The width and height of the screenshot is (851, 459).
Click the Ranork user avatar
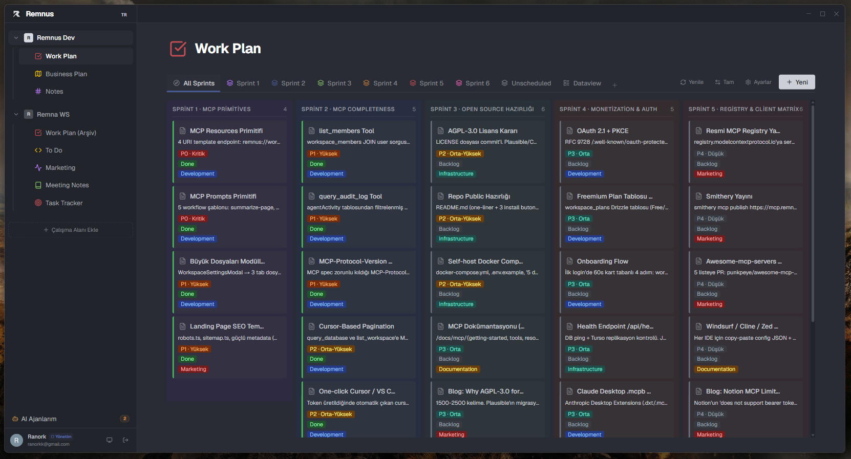click(x=17, y=440)
